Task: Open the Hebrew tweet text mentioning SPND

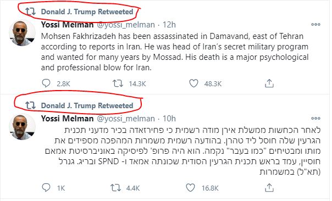Action: point(183,151)
